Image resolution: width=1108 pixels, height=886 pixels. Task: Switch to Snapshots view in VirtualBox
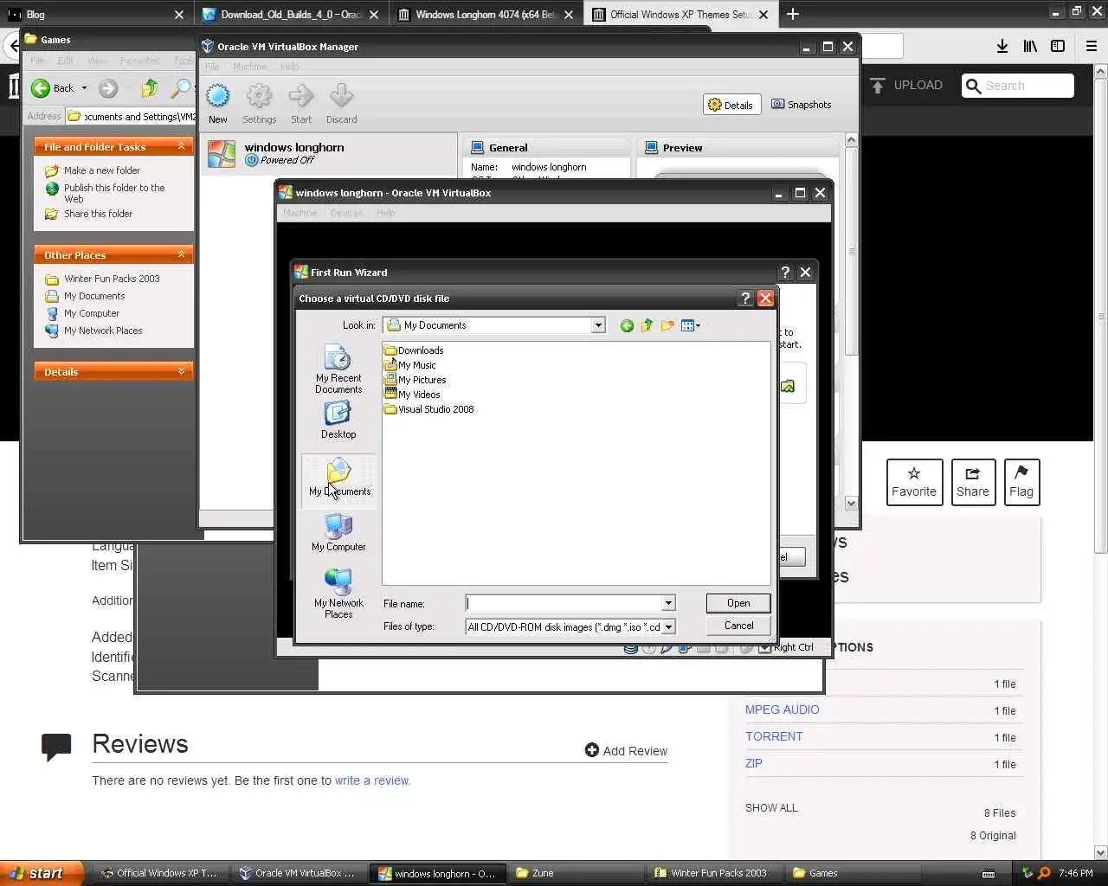coord(802,105)
